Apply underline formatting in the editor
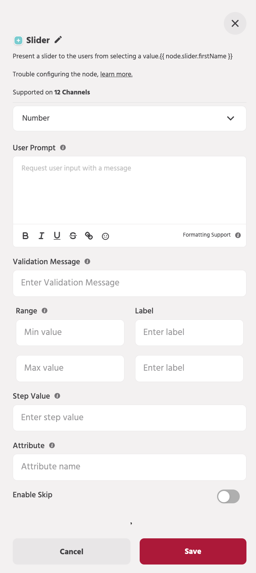 (x=57, y=236)
